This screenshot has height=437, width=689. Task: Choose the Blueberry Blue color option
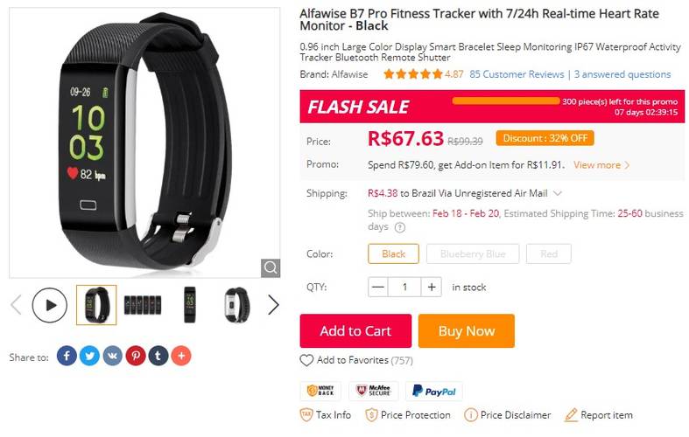[473, 254]
